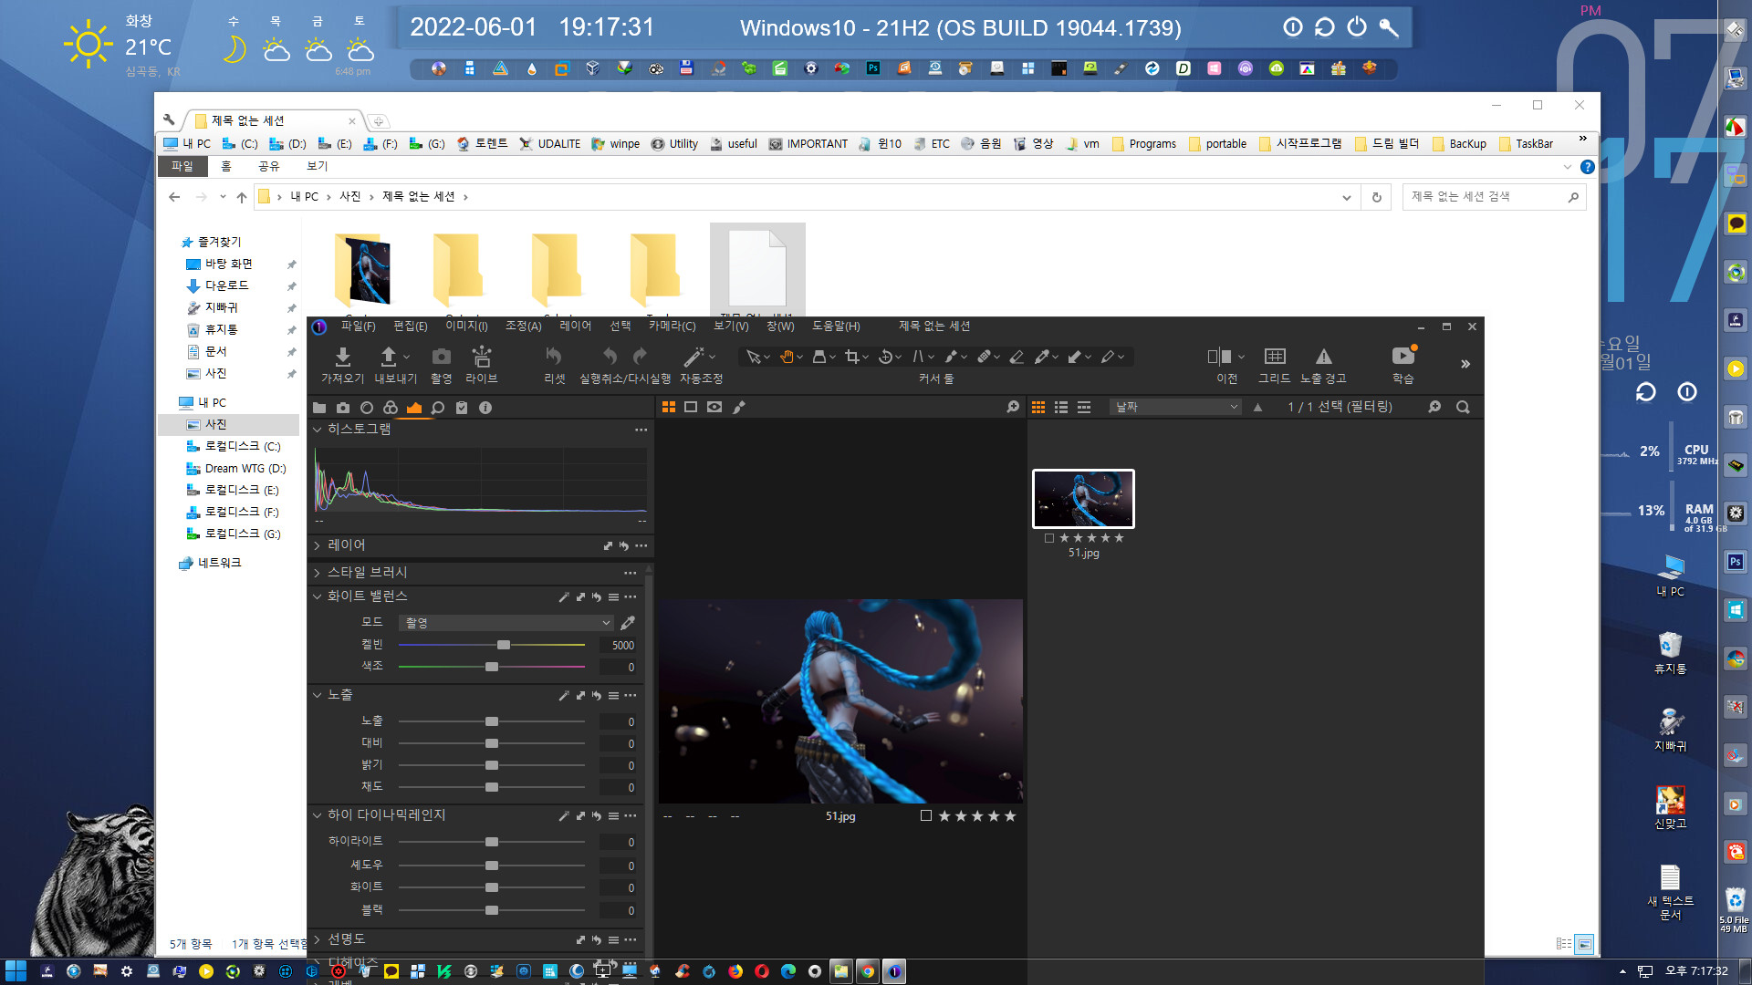
Task: Select the Crop cursor tool
Action: tap(852, 357)
